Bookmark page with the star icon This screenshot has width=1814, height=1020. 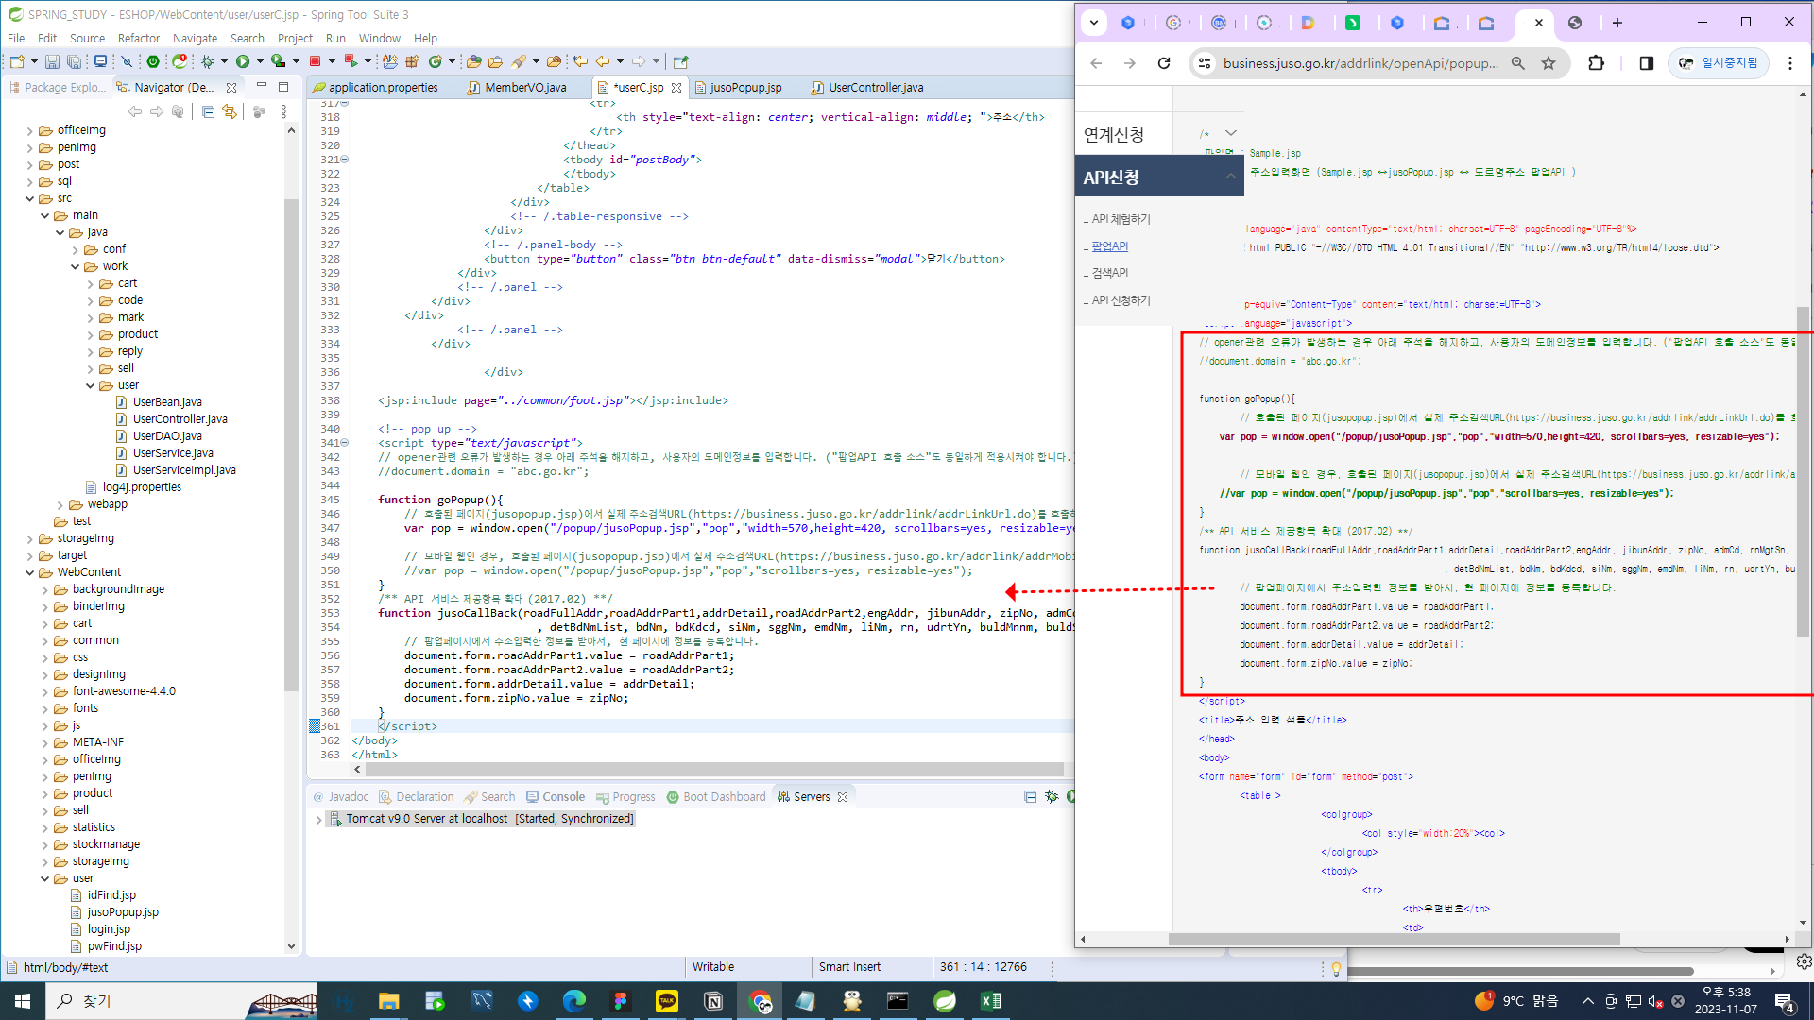tap(1548, 63)
